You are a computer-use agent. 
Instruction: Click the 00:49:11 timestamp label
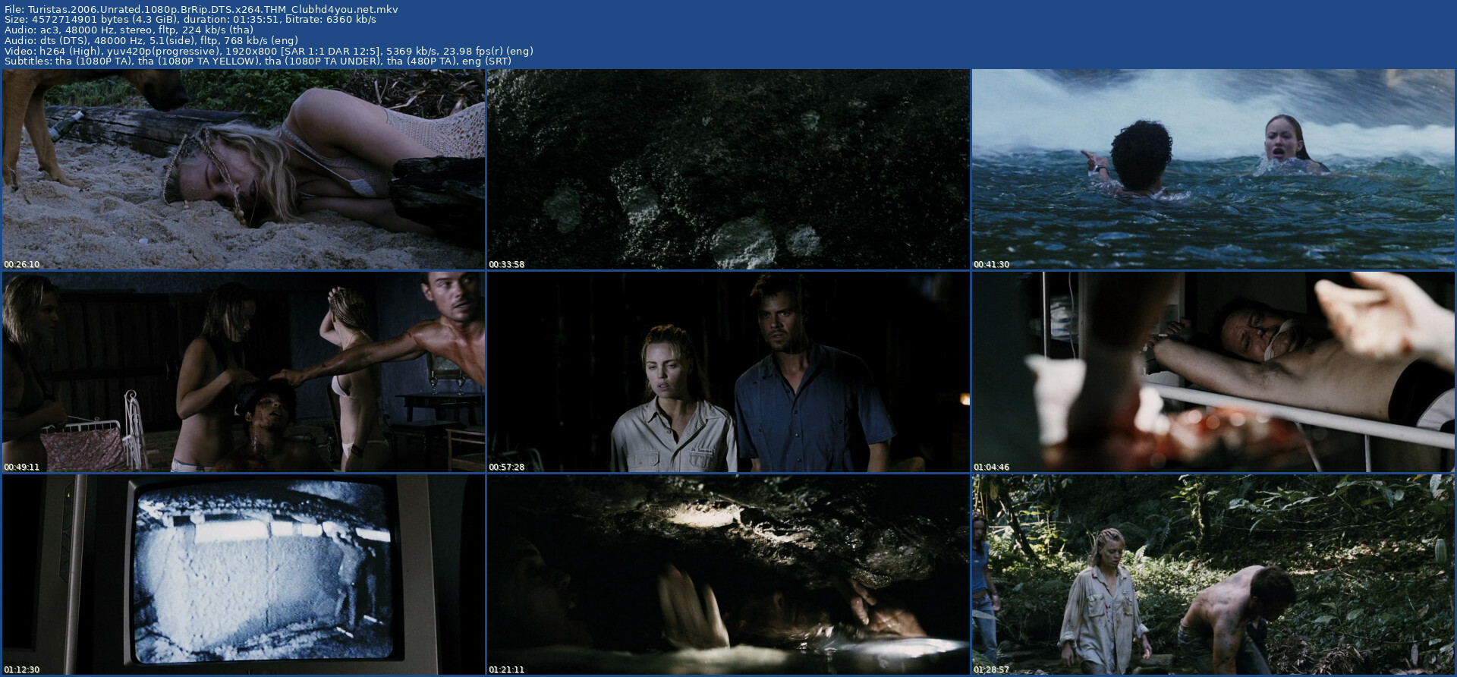(22, 468)
